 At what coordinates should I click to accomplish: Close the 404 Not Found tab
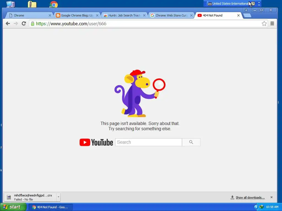click(238, 15)
